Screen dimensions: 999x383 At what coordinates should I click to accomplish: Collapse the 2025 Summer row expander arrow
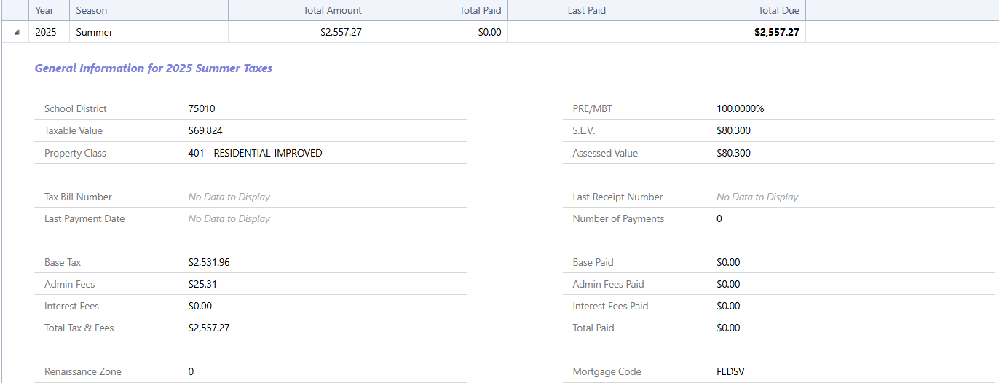[x=17, y=33]
